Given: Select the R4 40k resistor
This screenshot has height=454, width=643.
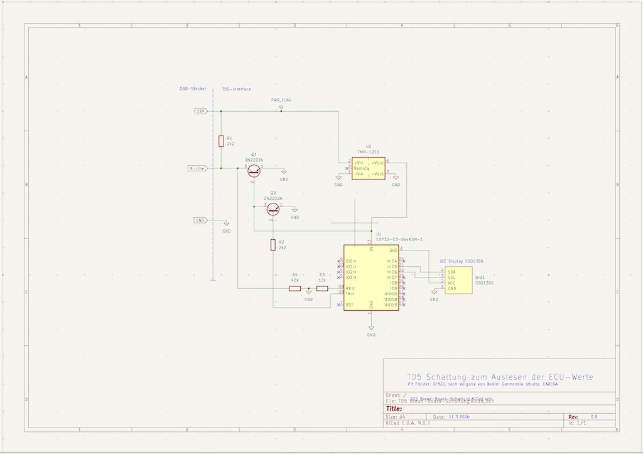Looking at the screenshot, I should pyautogui.click(x=295, y=289).
